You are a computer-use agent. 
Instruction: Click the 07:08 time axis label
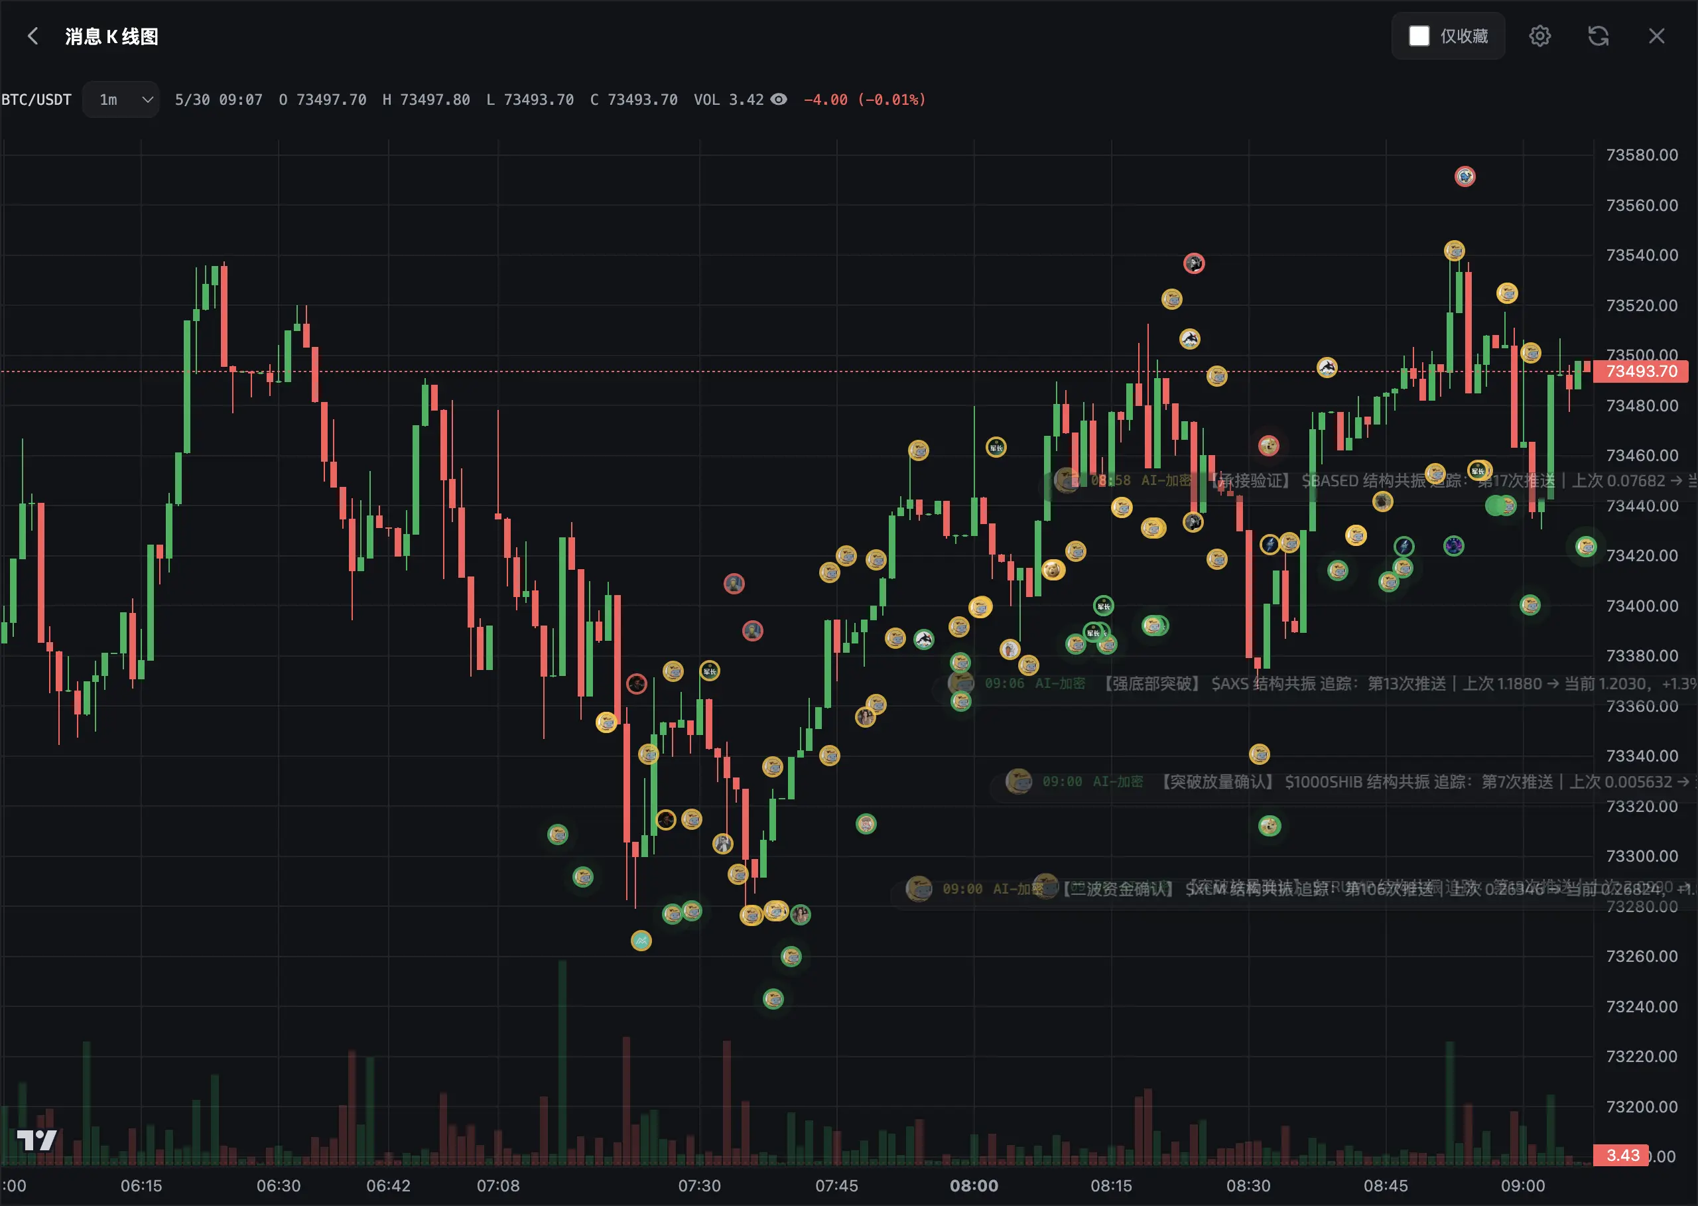(x=498, y=1186)
